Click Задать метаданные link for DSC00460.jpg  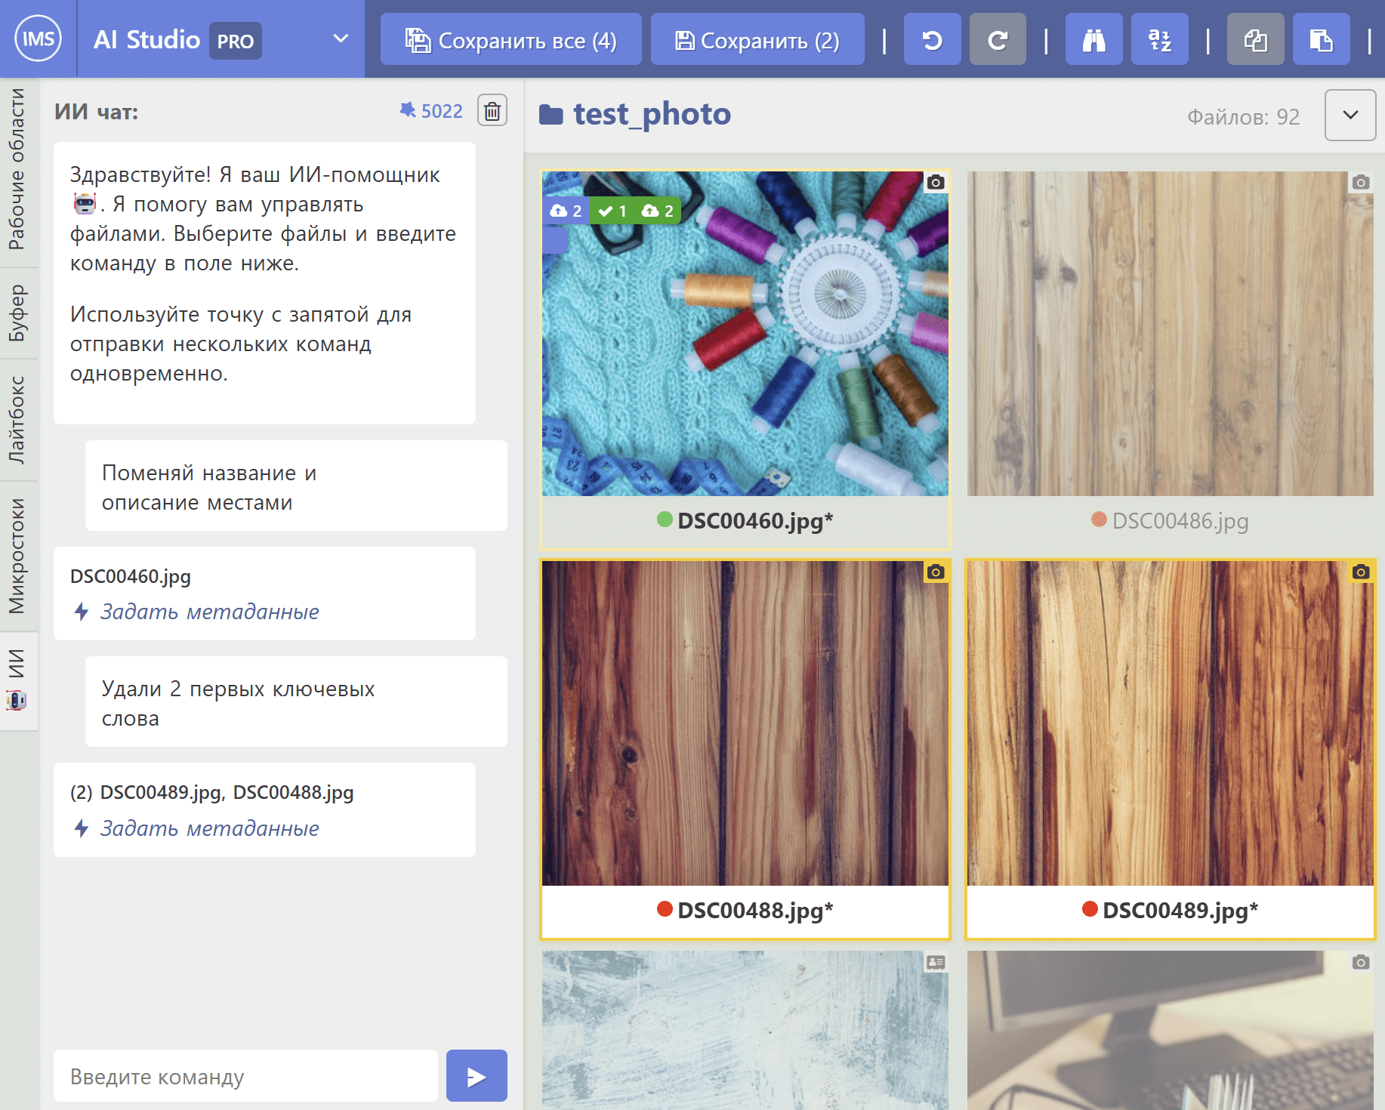(209, 612)
